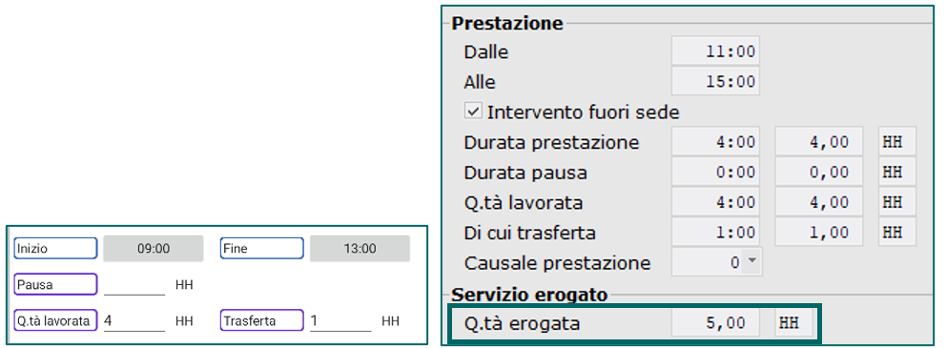Select the Q.tà lavorata 4:00 time field
The width and height of the screenshot is (947, 348).
pos(717,202)
